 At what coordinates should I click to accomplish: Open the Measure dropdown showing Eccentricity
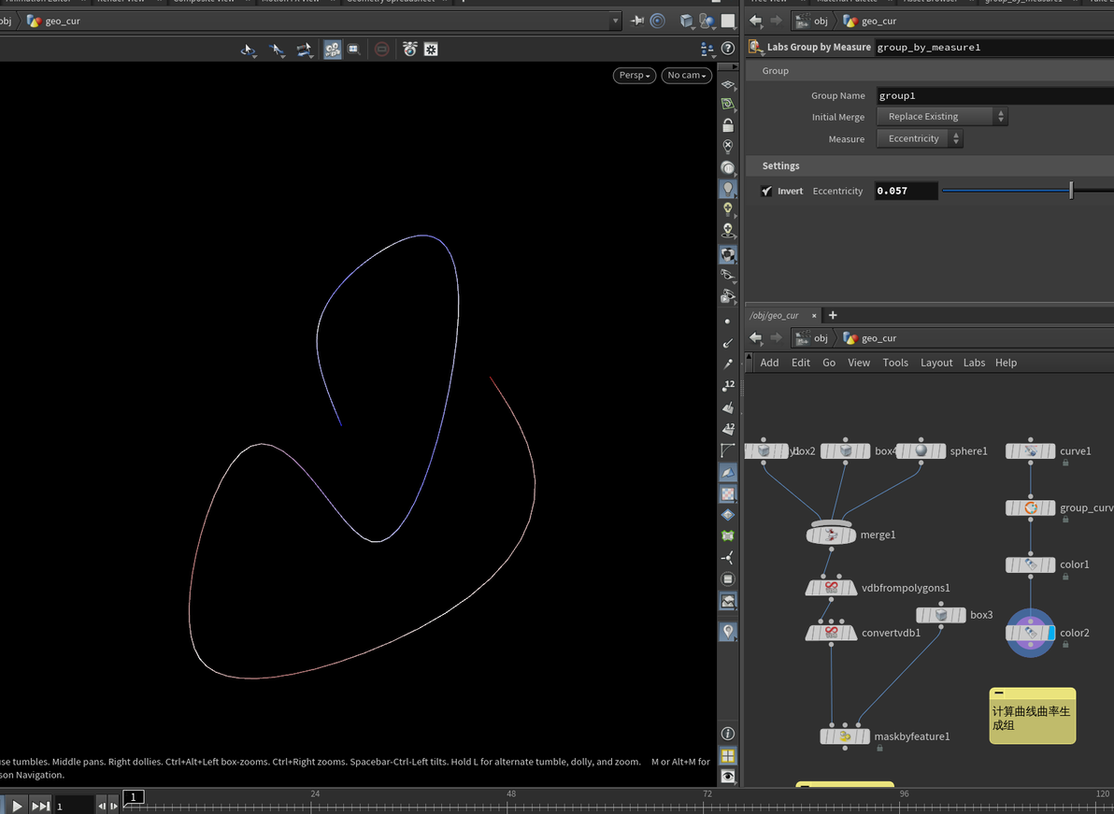[x=919, y=139]
